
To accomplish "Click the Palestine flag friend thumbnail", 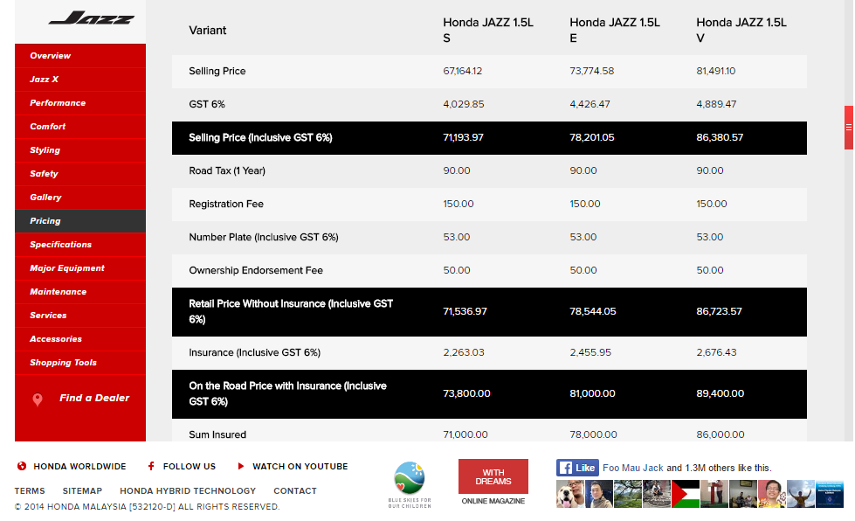I will (x=686, y=494).
